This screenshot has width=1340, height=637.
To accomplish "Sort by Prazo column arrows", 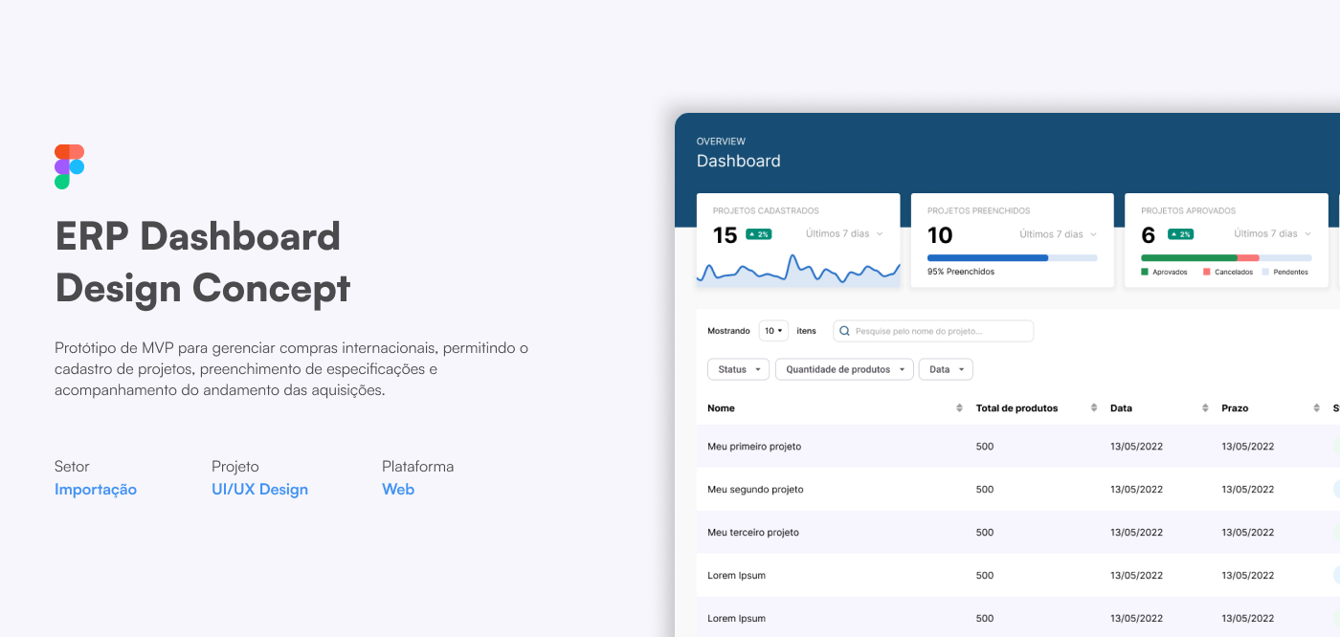I will 1317,408.
